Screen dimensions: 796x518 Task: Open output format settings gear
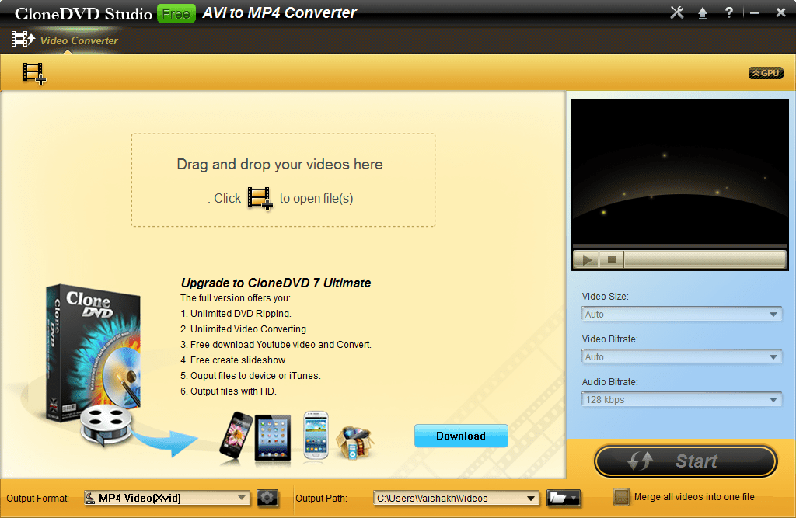click(x=267, y=499)
